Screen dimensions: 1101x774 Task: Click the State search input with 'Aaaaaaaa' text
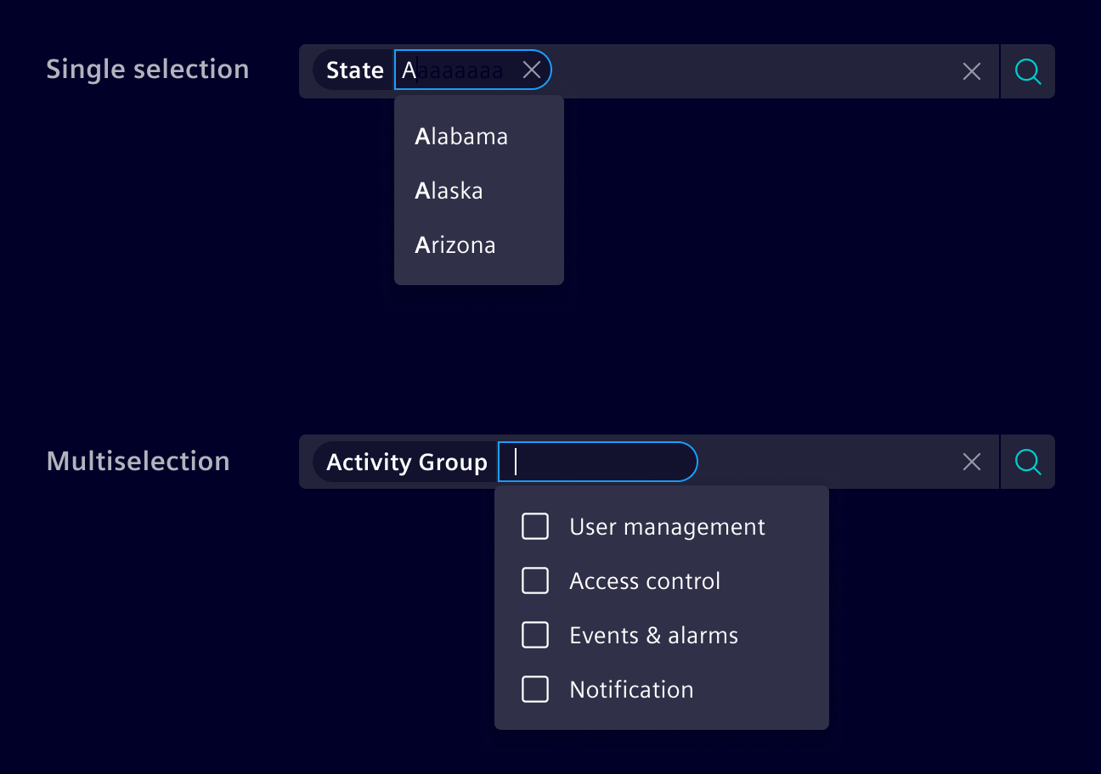(459, 70)
